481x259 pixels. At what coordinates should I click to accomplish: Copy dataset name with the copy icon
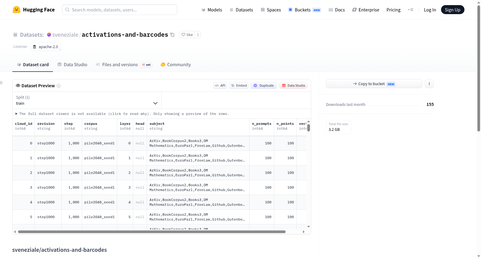[x=172, y=35]
